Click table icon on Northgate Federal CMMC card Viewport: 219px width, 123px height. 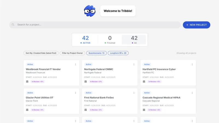click(x=86, y=81)
